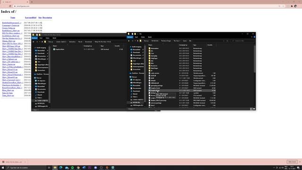This screenshot has height=170, width=302.
Task: Open HDDSeagate (E:) in the Bin window sidebar
Action: (x=137, y=105)
